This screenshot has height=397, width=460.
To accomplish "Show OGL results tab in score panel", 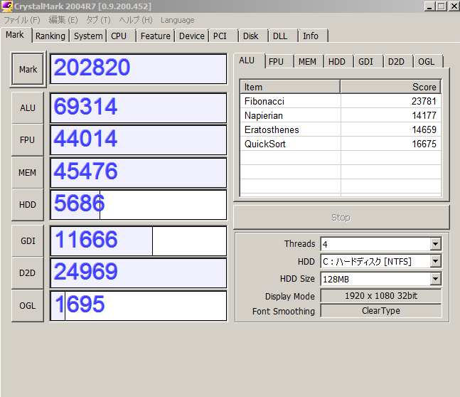I will (x=428, y=62).
